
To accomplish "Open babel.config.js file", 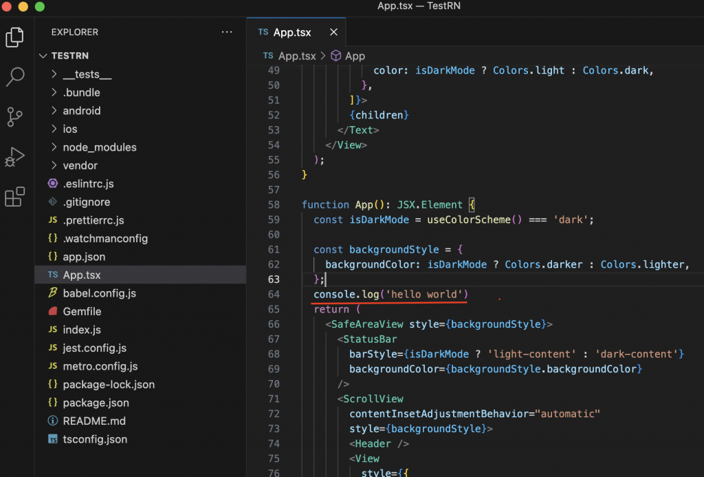I will click(x=140, y=293).
